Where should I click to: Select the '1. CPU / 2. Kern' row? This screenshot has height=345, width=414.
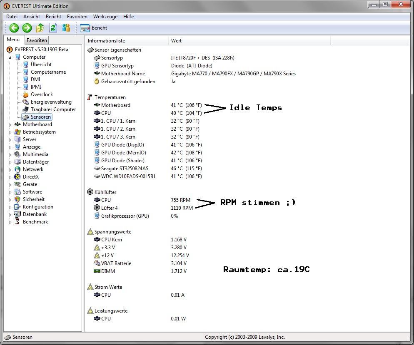coord(147,129)
